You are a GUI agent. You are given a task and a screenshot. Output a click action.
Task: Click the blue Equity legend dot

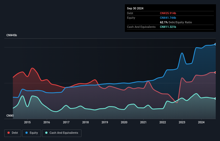click(27, 133)
